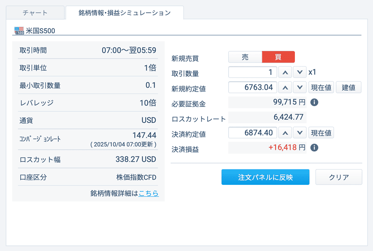Set 新規約定値 to 現在値
This screenshot has width=373, height=251.
[x=321, y=87]
